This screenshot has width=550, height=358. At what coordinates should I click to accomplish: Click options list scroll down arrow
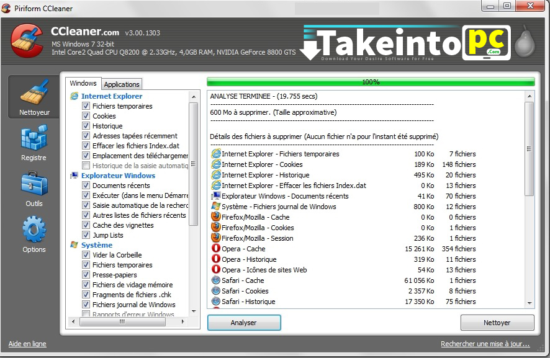194,311
